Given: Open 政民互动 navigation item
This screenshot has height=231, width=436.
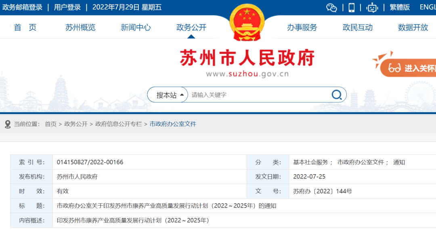Looking at the screenshot, I should pos(357,27).
